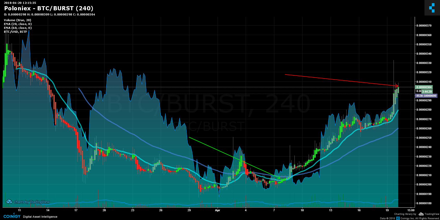Click the 'Poloniex - BTC/BURST (240)' chart title
The image size is (440, 220).
tap(49, 8)
